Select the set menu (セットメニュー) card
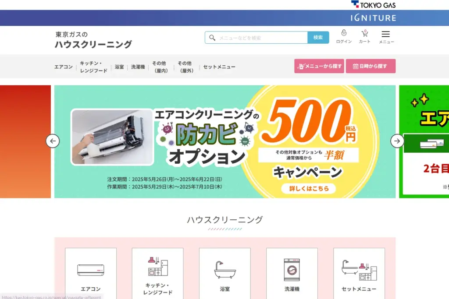Image resolution: width=449 pixels, height=299 pixels. tap(359, 273)
